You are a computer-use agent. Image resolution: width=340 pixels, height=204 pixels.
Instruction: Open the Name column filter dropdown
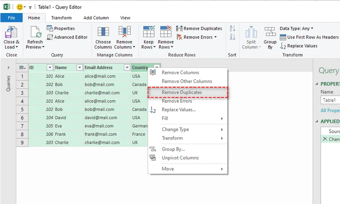(79, 67)
